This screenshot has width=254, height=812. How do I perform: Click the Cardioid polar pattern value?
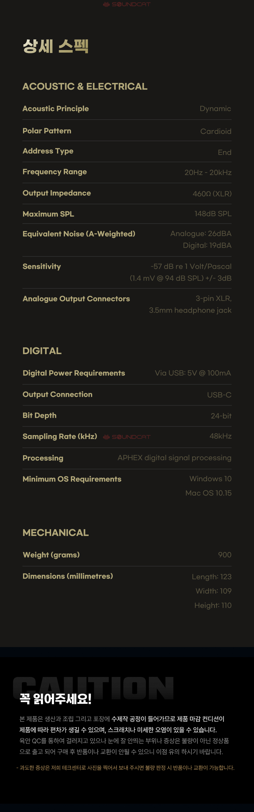(216, 131)
